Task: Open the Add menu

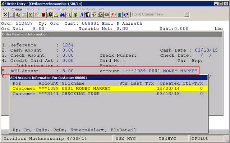Action: 5,9
